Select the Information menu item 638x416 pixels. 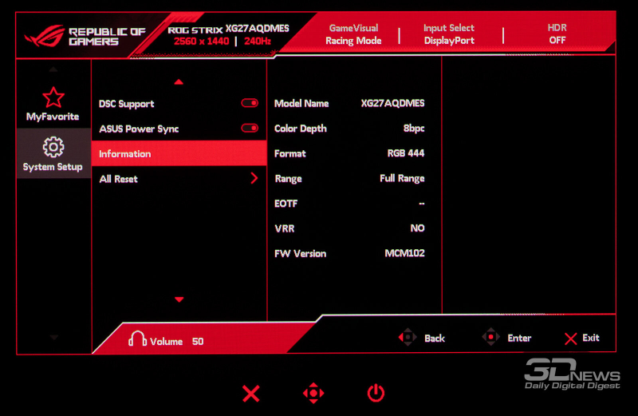tap(179, 153)
